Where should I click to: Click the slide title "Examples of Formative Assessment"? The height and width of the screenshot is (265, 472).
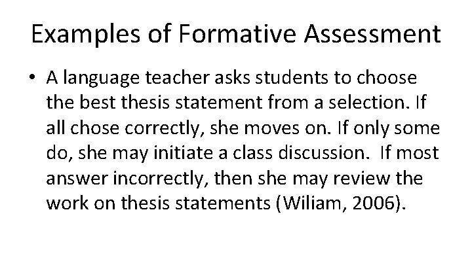(x=236, y=34)
